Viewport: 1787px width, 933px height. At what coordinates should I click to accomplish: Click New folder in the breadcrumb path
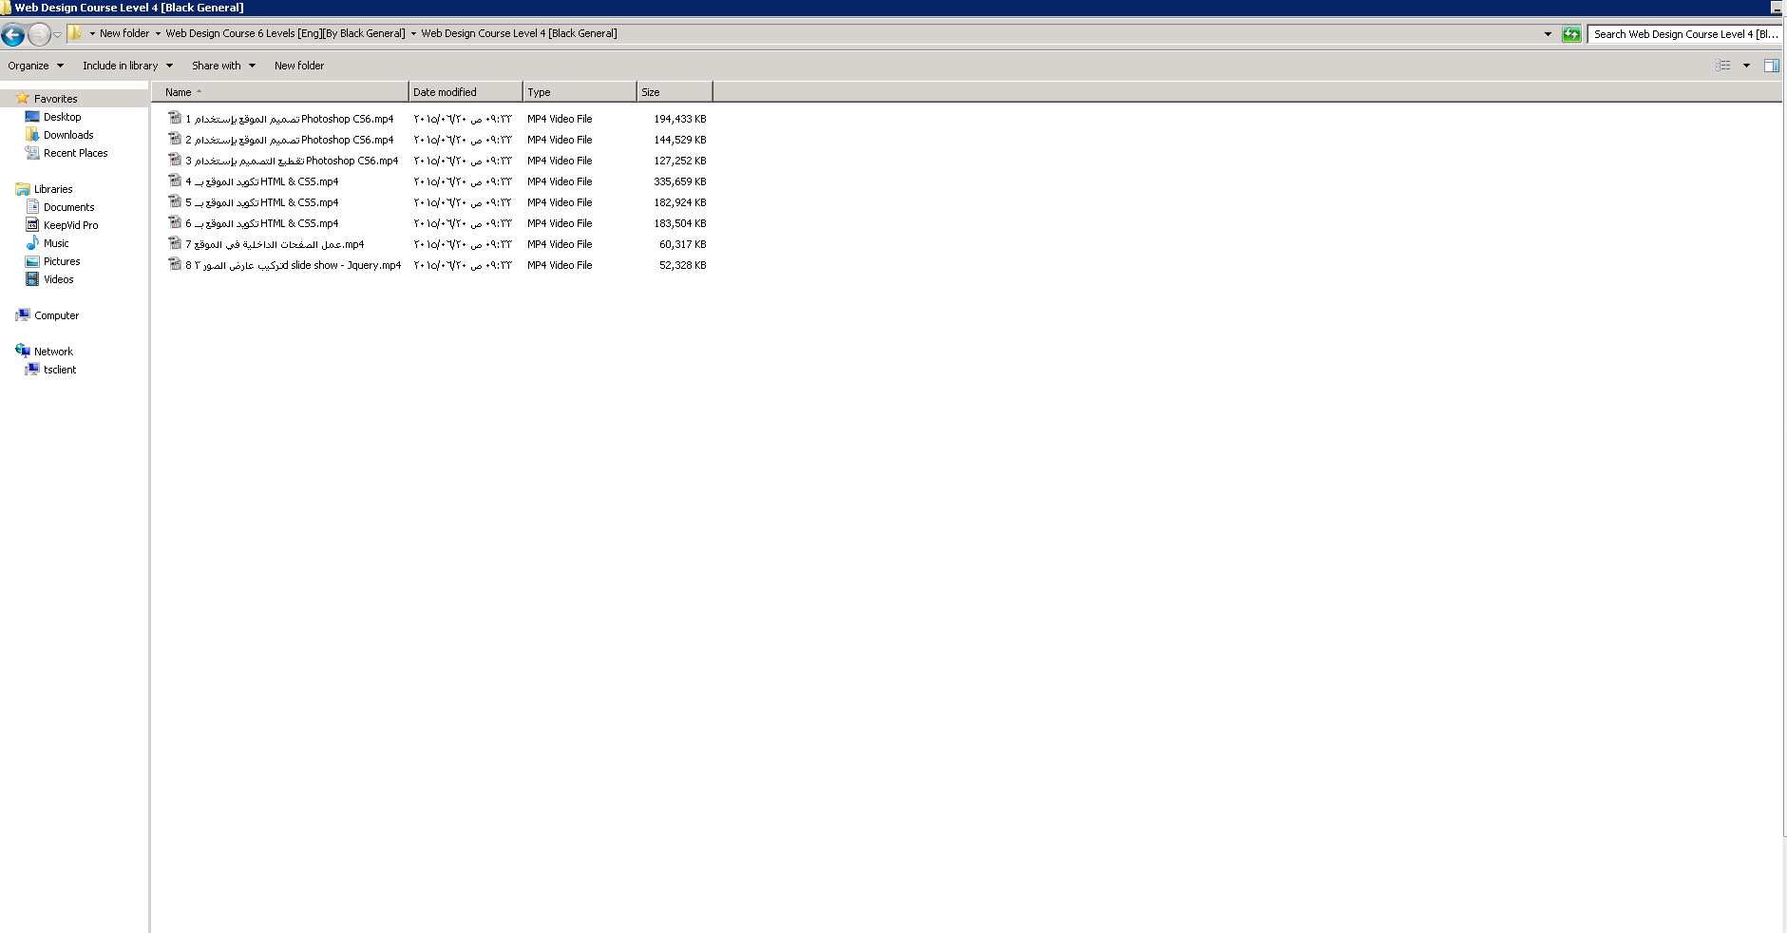[124, 33]
